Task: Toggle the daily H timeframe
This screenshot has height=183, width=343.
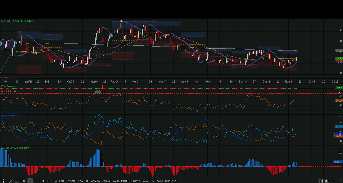Action: coord(30,181)
